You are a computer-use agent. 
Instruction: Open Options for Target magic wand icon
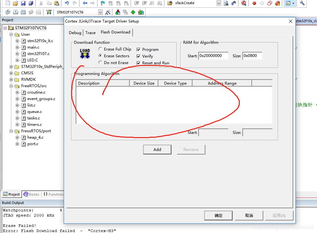(108, 12)
